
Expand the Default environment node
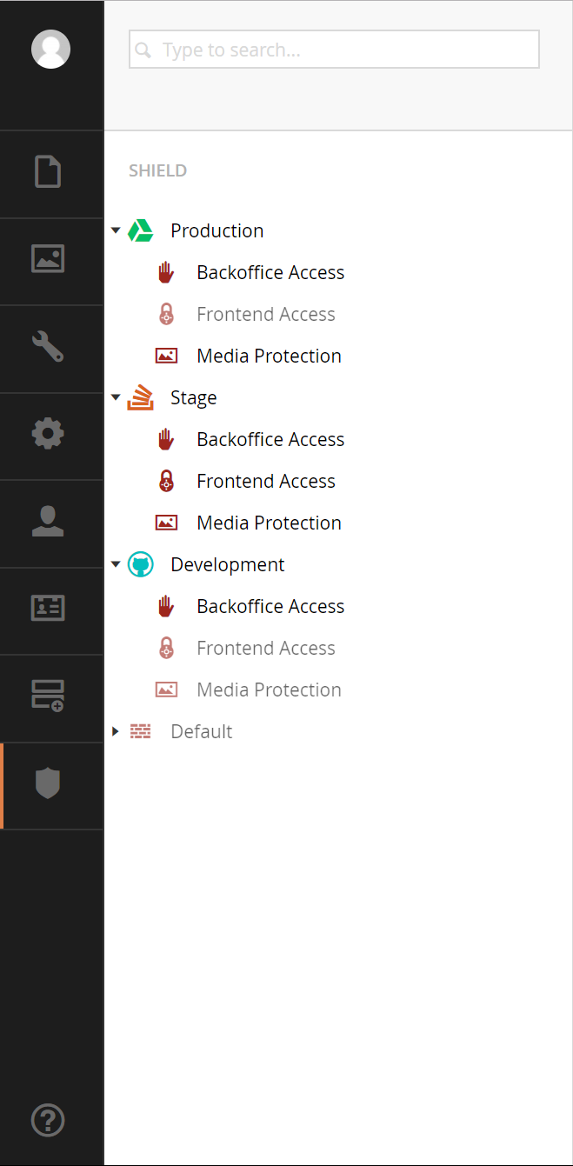(x=116, y=731)
